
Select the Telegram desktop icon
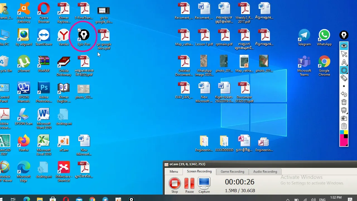coord(304,38)
